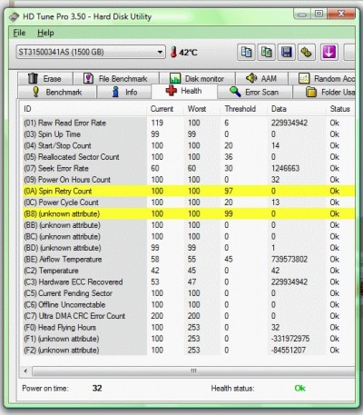The height and width of the screenshot is (415, 363).
Task: Click data value -84551207
Action: click(289, 350)
